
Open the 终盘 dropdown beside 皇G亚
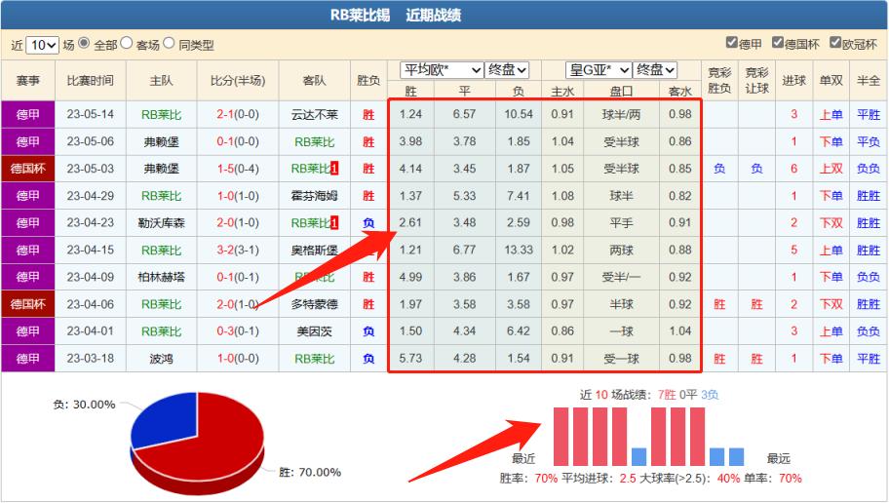(x=655, y=70)
